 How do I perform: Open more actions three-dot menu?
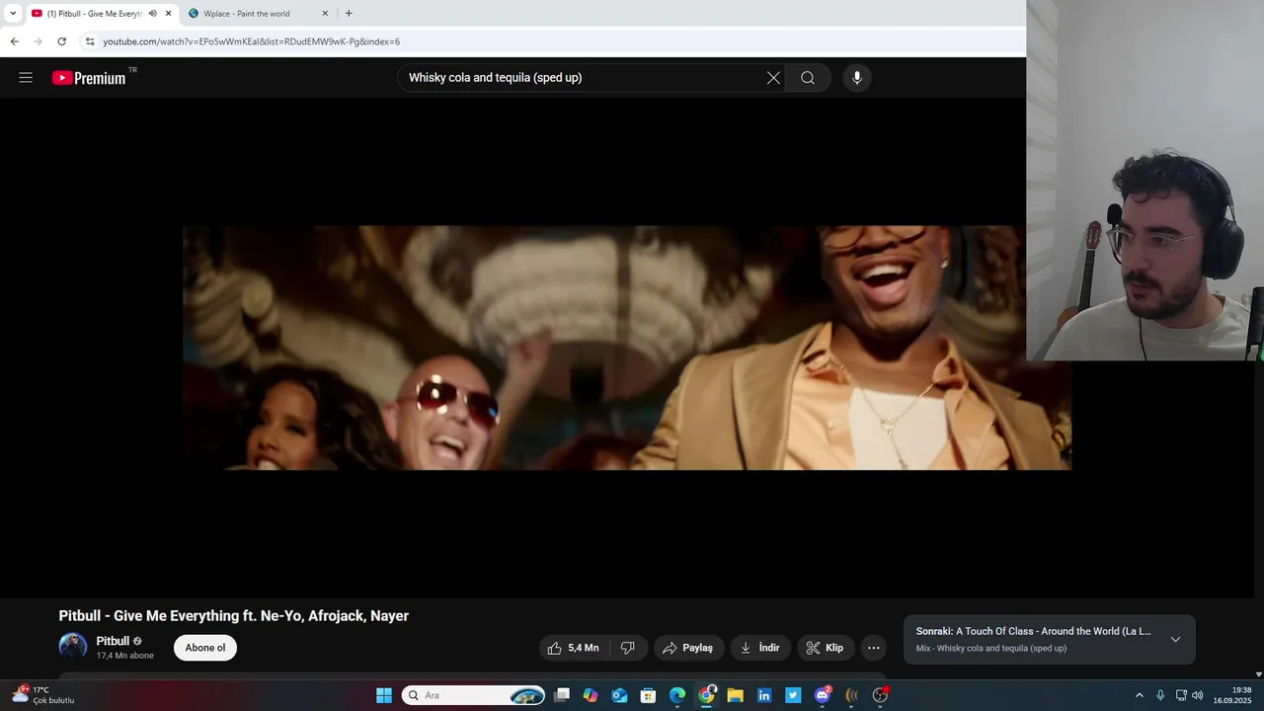873,648
